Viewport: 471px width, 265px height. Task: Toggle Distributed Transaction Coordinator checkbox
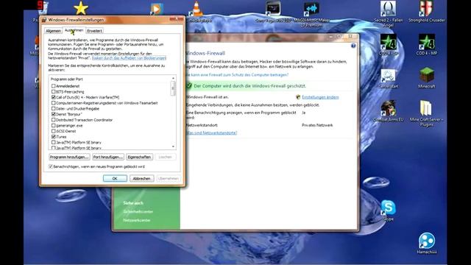click(x=54, y=120)
